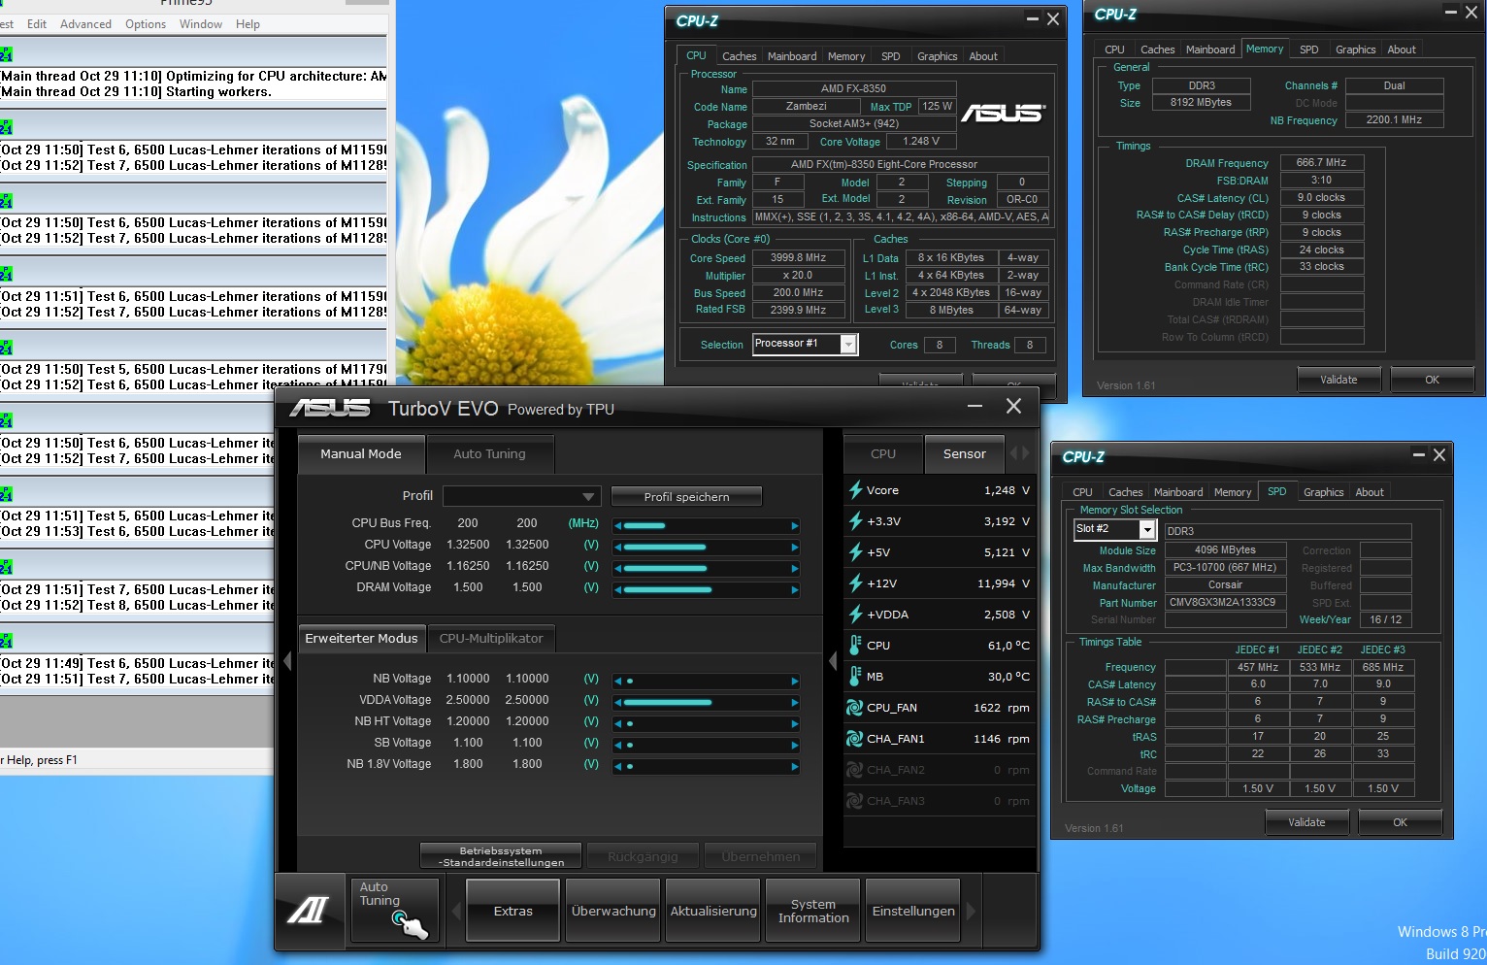The width and height of the screenshot is (1487, 965).
Task: Open the CPU-Multiplikator tab
Action: [x=491, y=638]
